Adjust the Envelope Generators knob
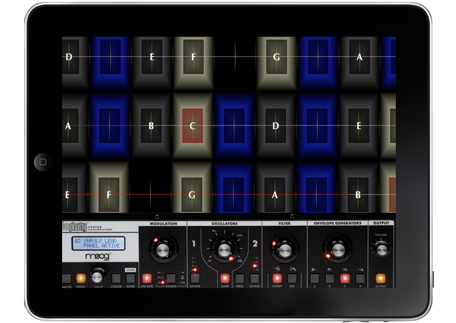Viewport: 456px width, 323px height. tap(338, 250)
